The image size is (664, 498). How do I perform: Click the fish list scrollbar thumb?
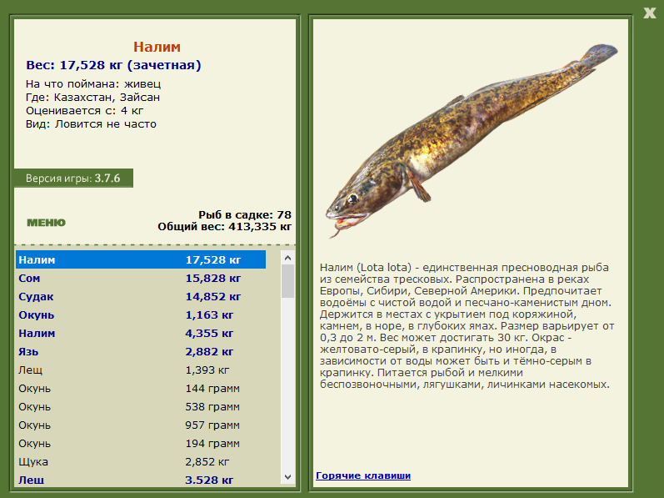click(x=288, y=281)
